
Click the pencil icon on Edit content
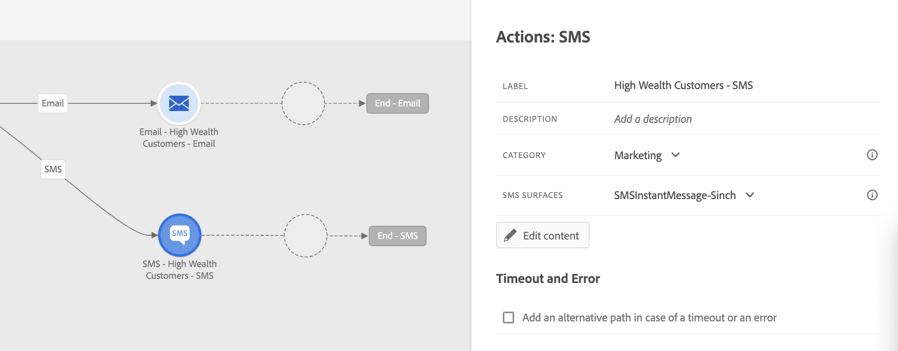click(x=510, y=235)
